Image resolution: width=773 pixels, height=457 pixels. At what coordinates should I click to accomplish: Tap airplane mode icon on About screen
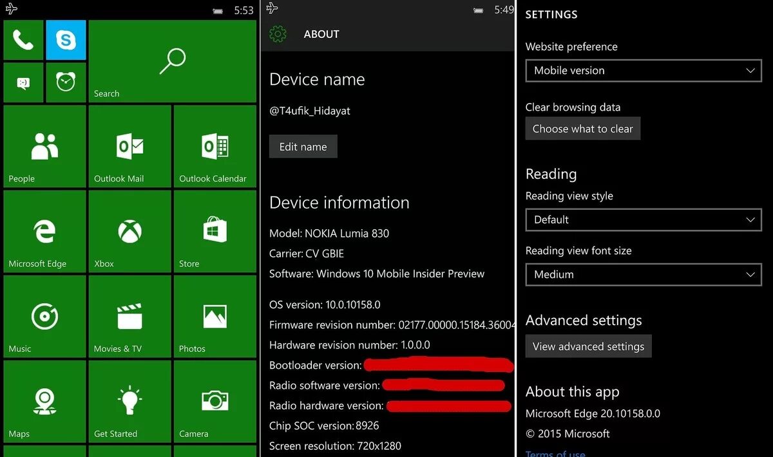coord(272,8)
